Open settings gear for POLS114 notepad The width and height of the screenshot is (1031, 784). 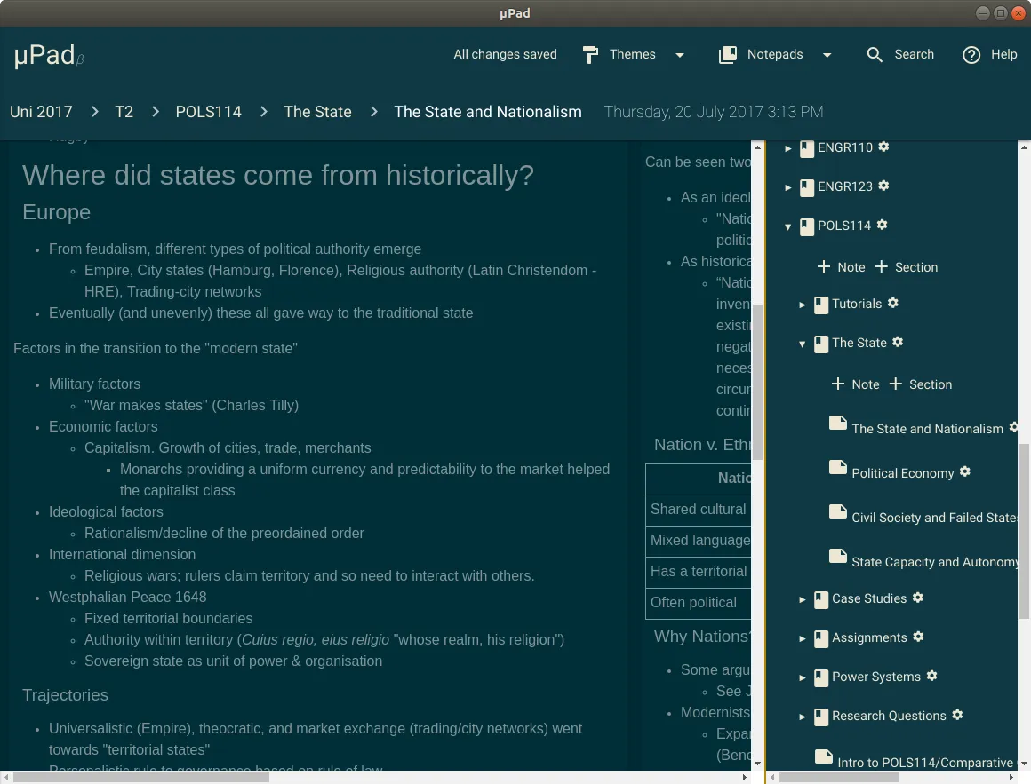tap(883, 225)
